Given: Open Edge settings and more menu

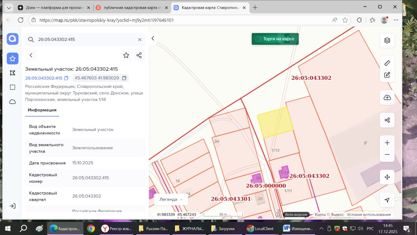Looking at the screenshot, I should (396, 20).
